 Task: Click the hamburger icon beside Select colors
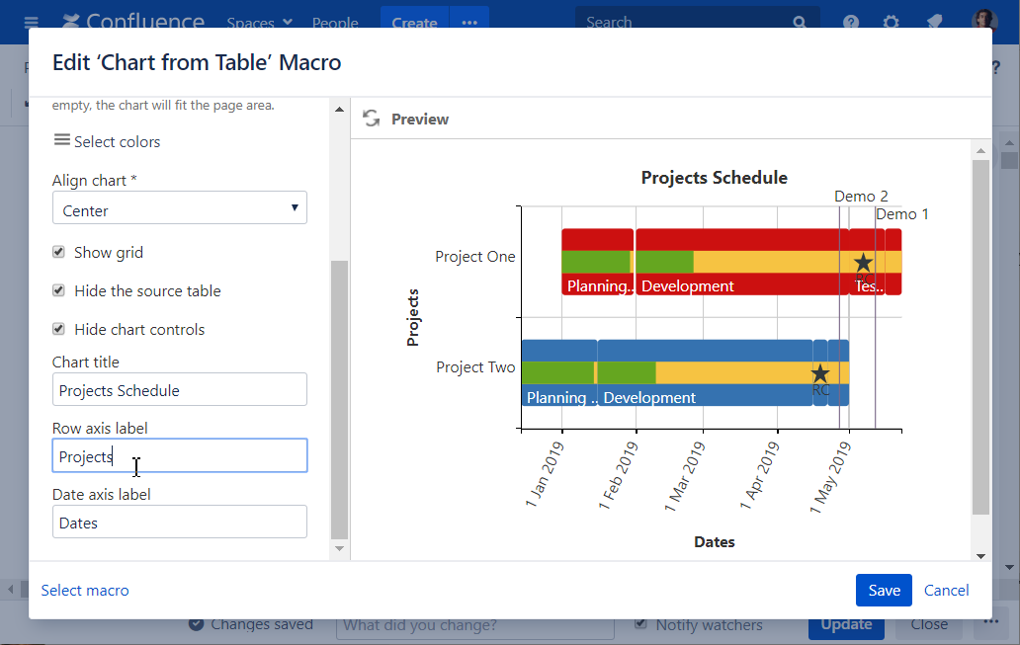click(61, 140)
